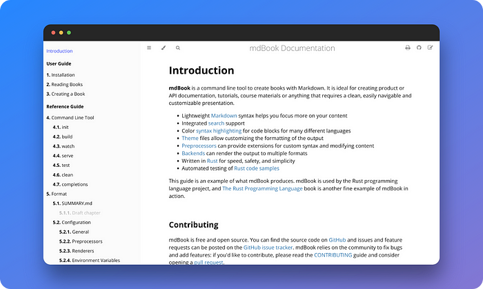Open section 5.2.1. General
Screen dimensions: 483x289
pos(74,232)
